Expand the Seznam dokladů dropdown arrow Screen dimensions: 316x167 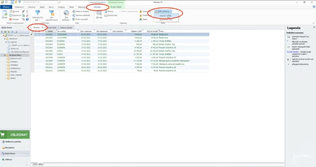coord(92,16)
